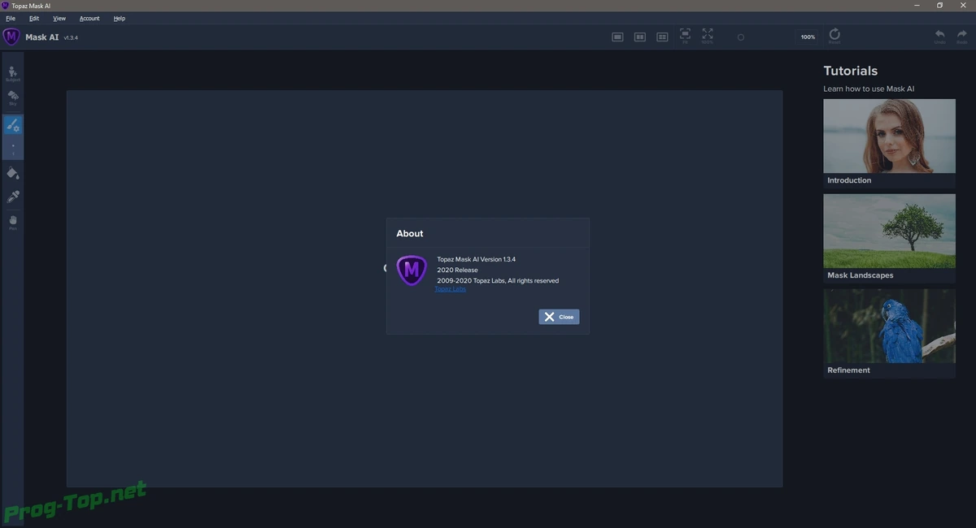Select the Sky auto-detect tool
This screenshot has width=976, height=528.
[x=13, y=97]
